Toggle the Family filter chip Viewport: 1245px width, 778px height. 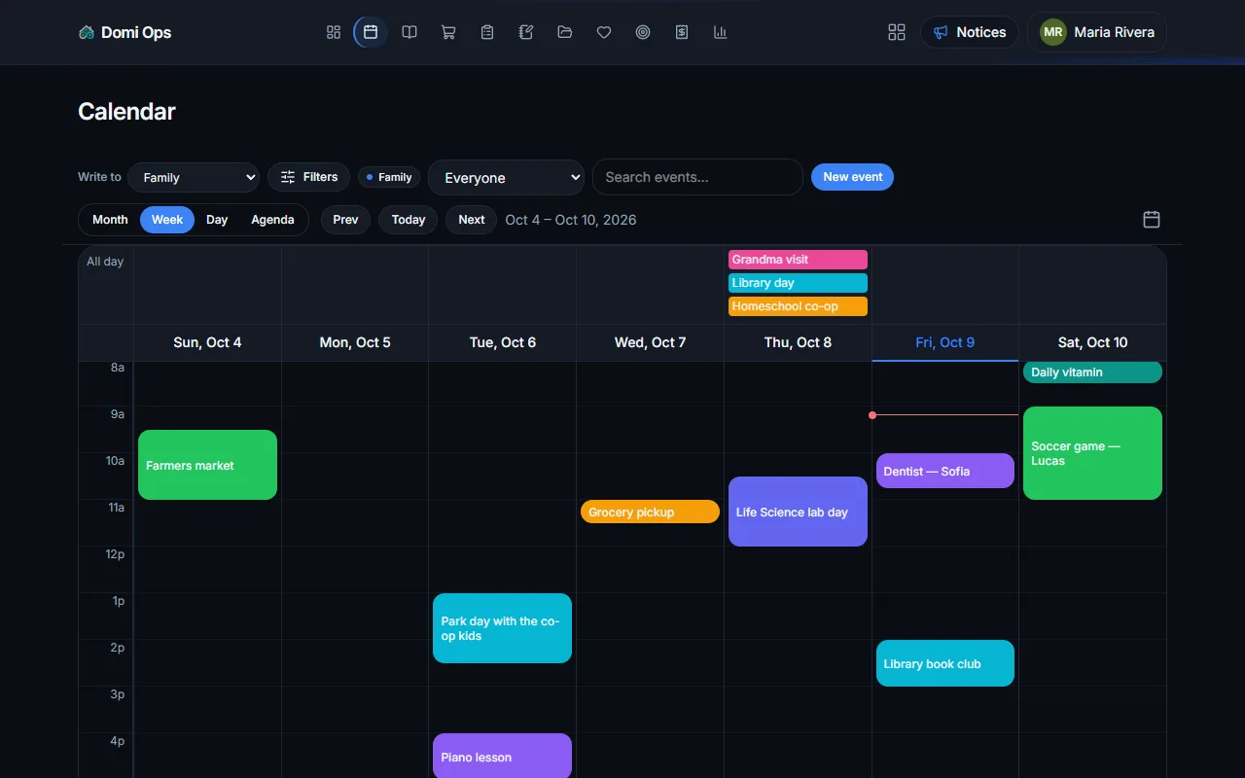(389, 177)
